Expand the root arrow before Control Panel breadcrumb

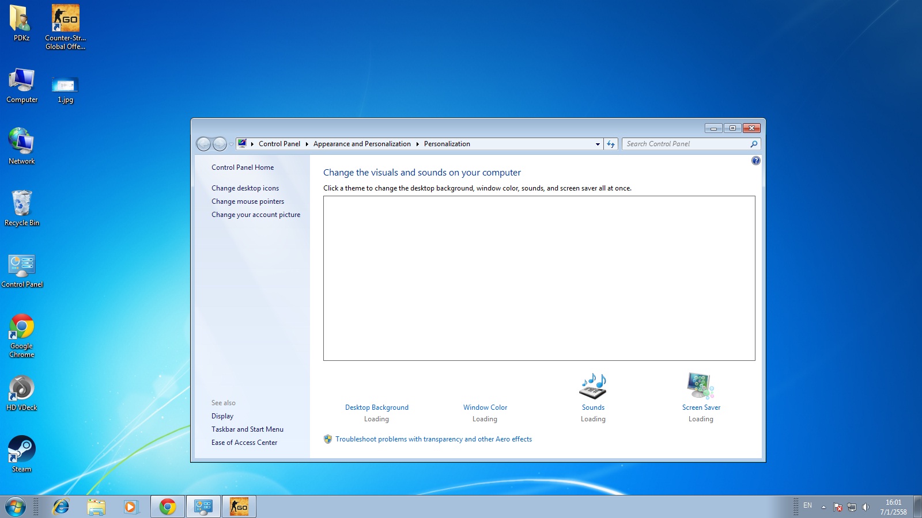(x=252, y=144)
